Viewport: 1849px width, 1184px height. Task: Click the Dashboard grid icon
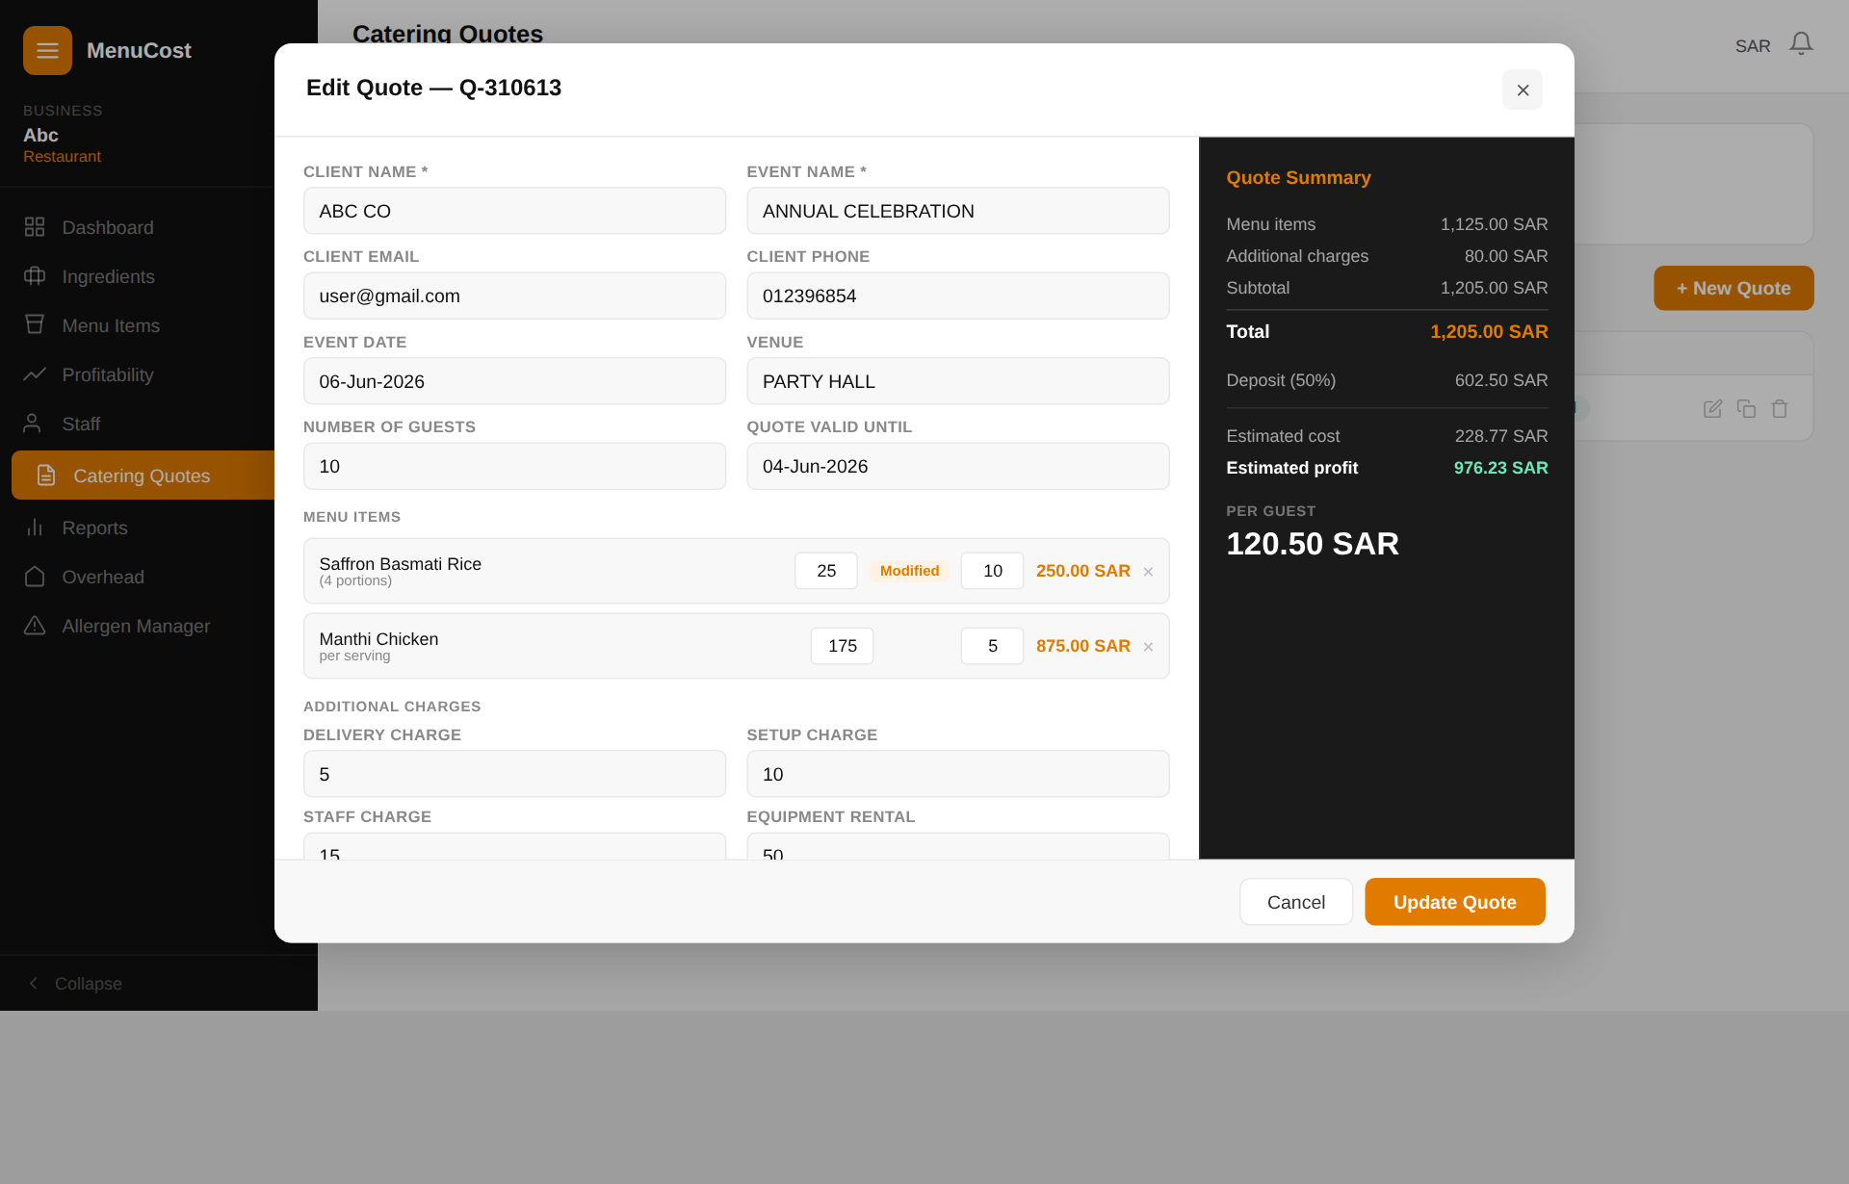coord(35,227)
